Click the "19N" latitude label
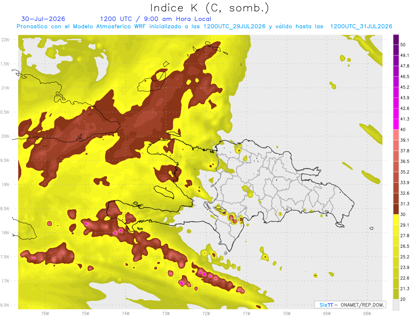Screen dimensions: 412x318 point(5,185)
